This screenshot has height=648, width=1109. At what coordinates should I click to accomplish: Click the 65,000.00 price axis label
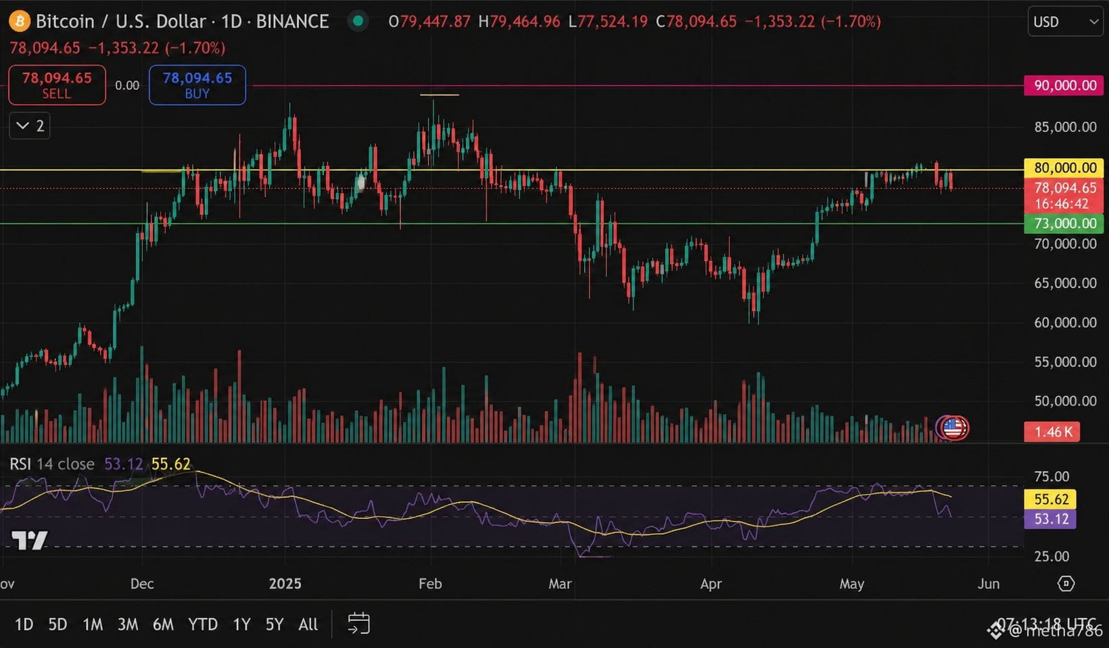(x=1065, y=283)
